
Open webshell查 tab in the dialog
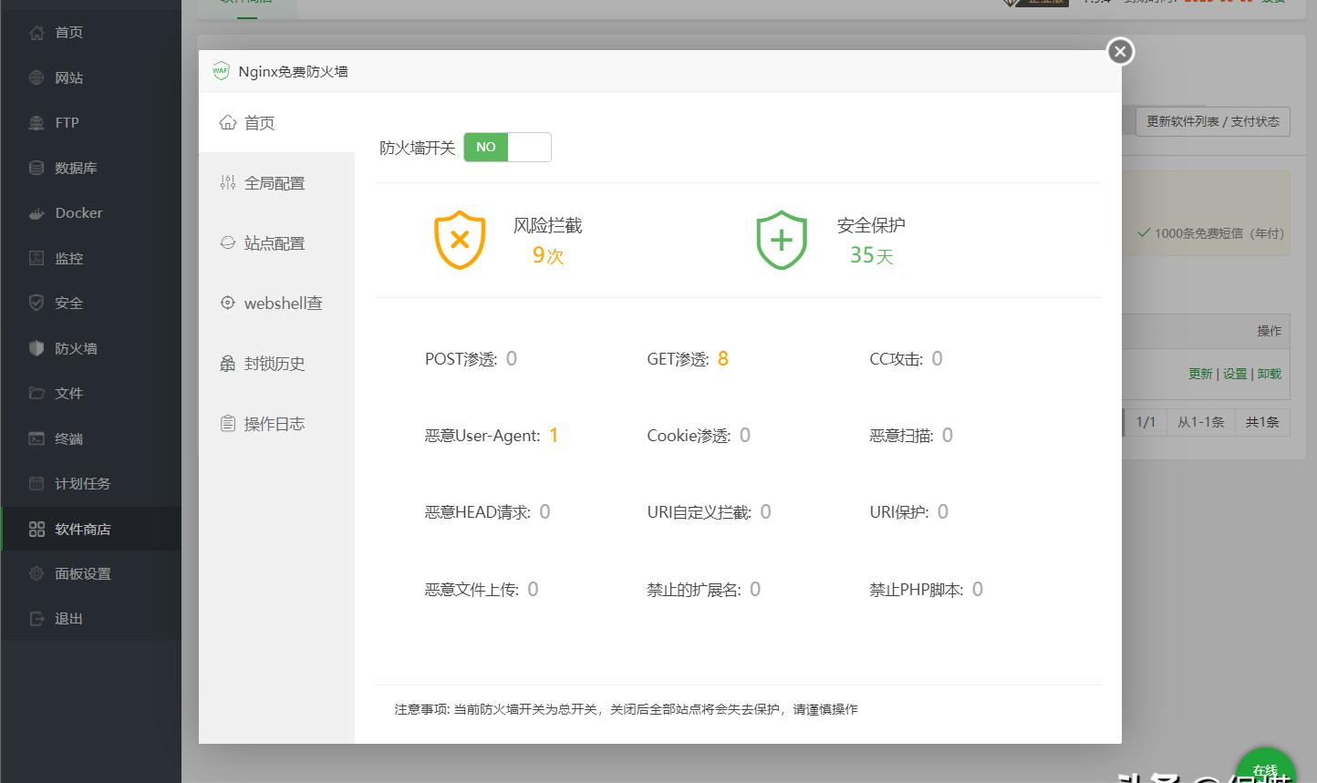click(x=276, y=303)
